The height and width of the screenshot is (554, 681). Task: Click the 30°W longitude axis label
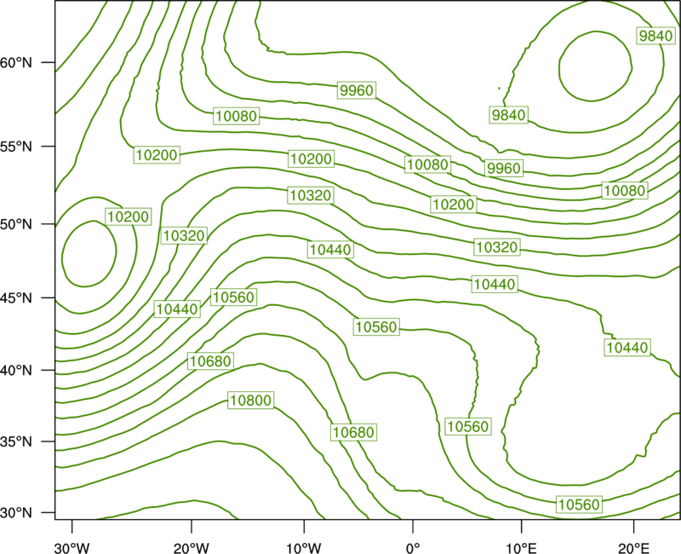coord(72,548)
